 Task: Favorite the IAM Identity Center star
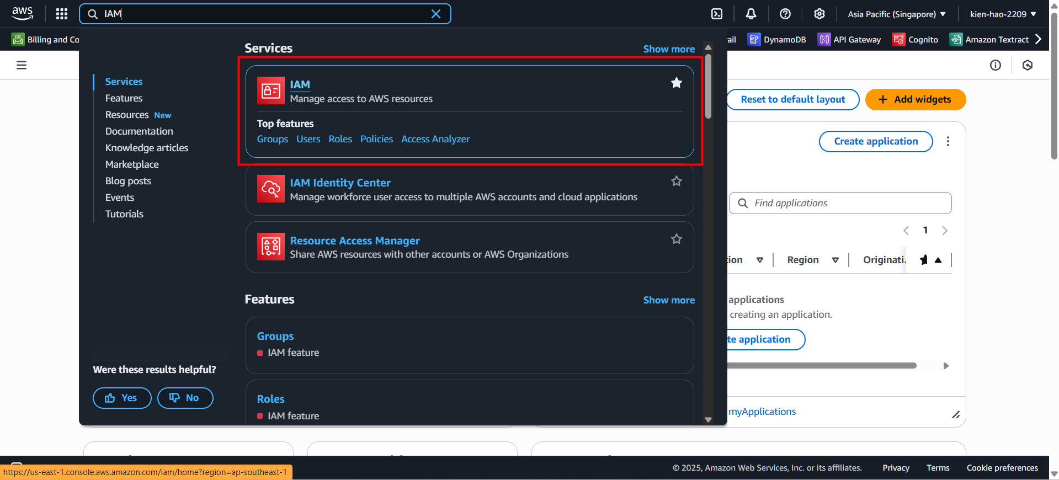tap(677, 181)
